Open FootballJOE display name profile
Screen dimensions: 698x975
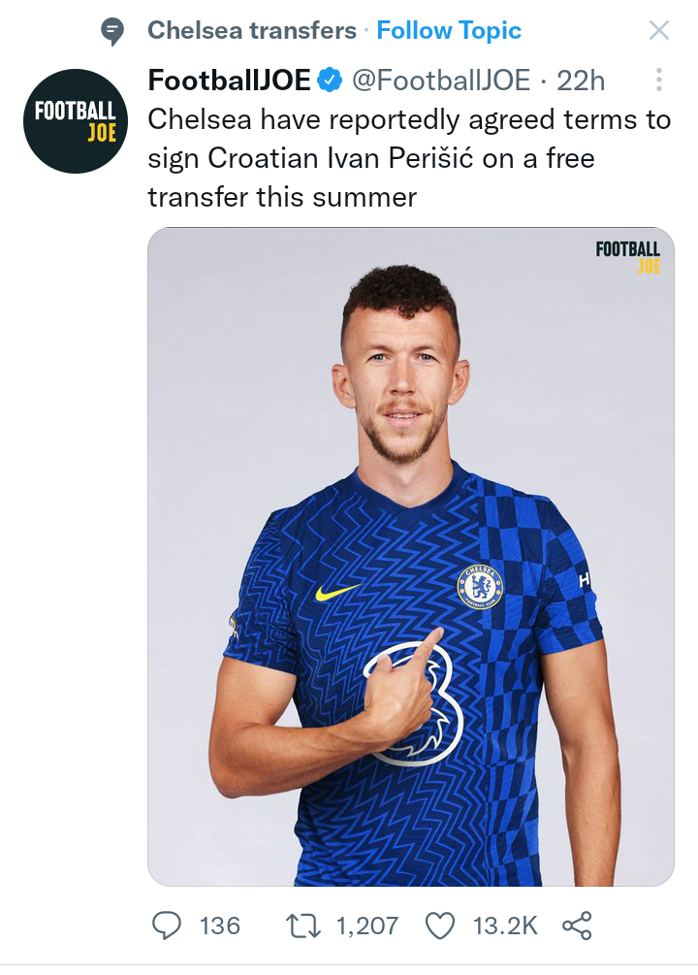tap(229, 81)
